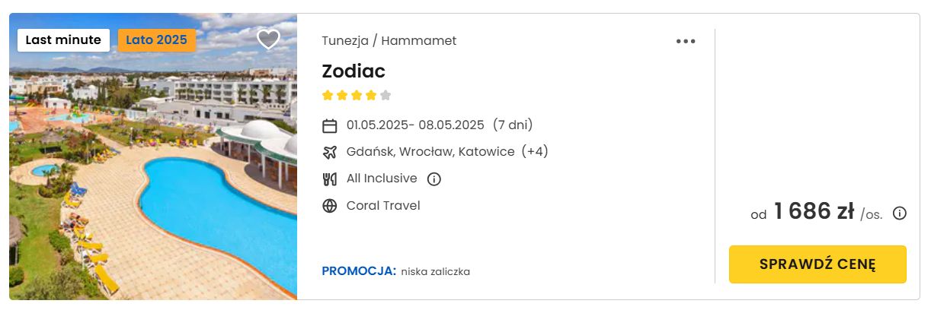Expand the (+4) additional departure airports
This screenshot has width=931, height=310.
click(x=535, y=152)
